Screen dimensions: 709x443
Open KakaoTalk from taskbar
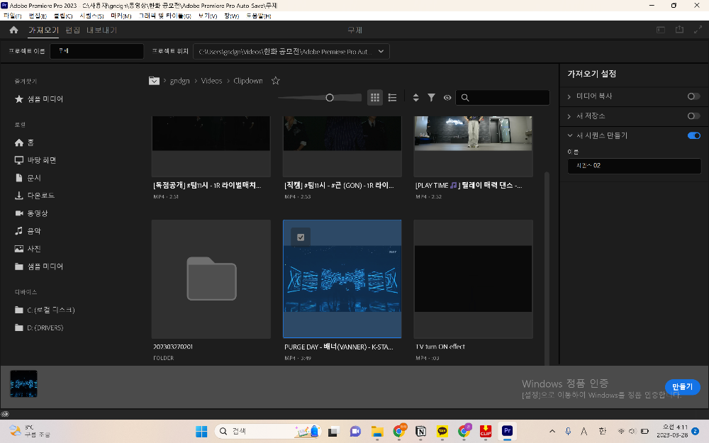442,431
